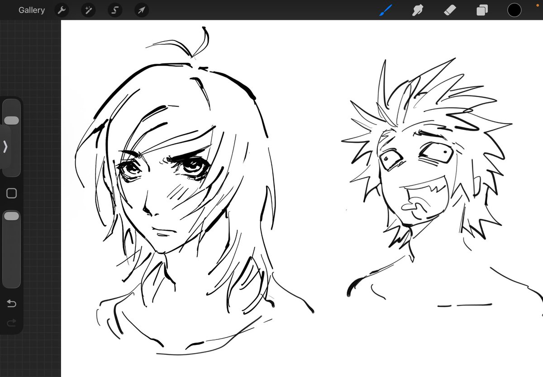Select the Eraser tool

[x=450, y=10]
